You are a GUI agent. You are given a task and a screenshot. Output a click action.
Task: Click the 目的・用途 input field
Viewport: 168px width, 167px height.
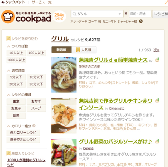(140, 14)
